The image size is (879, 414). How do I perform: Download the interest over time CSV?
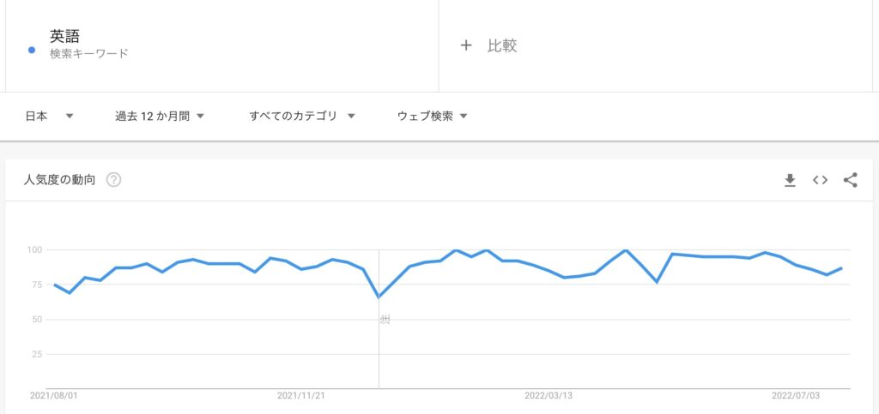790,180
